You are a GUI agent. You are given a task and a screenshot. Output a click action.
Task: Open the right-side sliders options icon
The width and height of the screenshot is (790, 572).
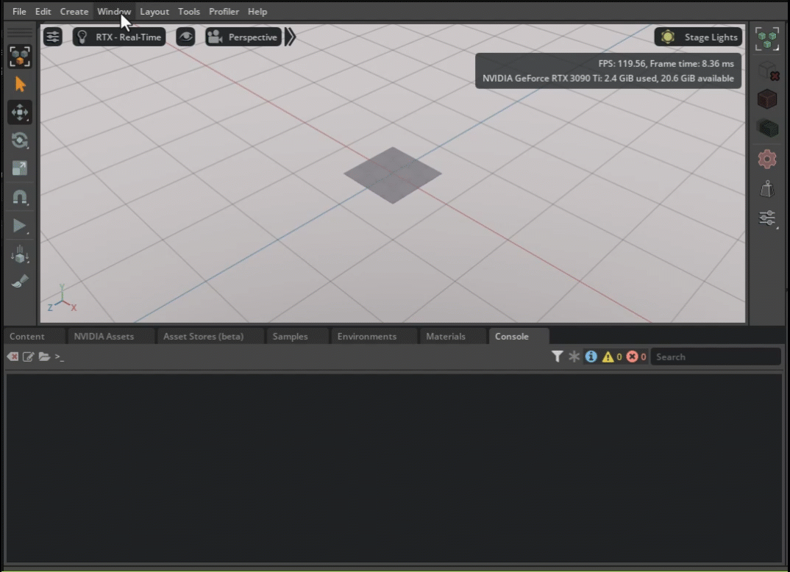tap(766, 218)
